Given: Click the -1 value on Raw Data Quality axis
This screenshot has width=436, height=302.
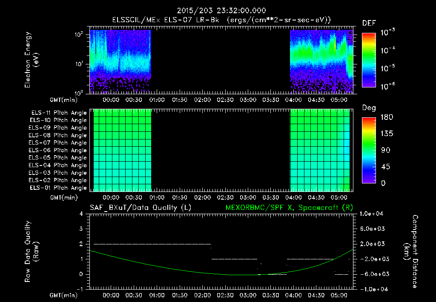Looking at the screenshot, I should coord(80,289).
